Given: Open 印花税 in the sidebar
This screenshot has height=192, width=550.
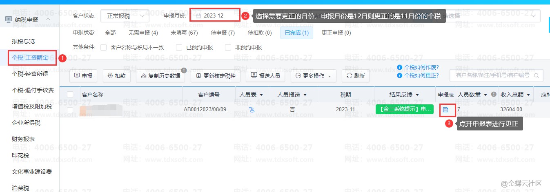Looking at the screenshot, I should [x=20, y=155].
